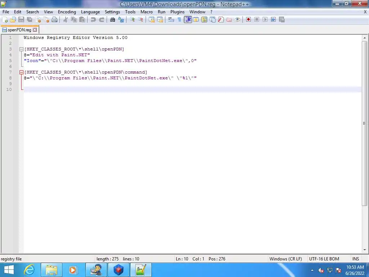
Task: Start macro recording with red record icon
Action: [248, 19]
